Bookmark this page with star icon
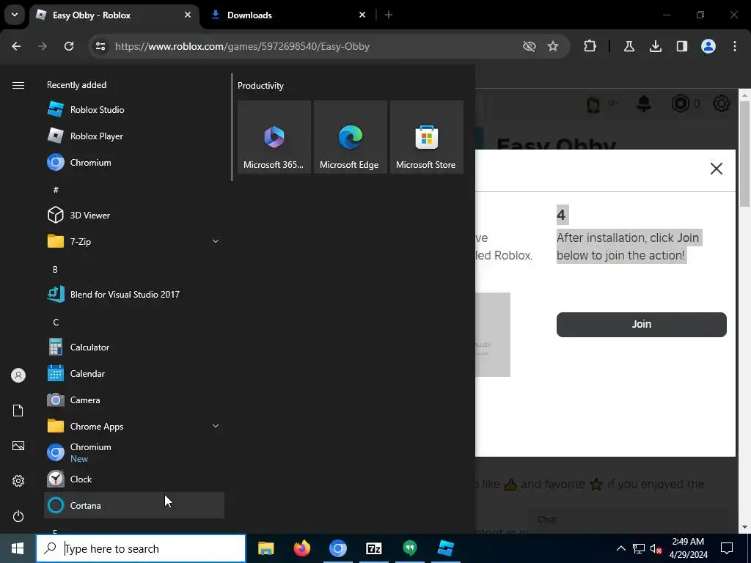Viewport: 751px width, 563px height. click(x=553, y=46)
